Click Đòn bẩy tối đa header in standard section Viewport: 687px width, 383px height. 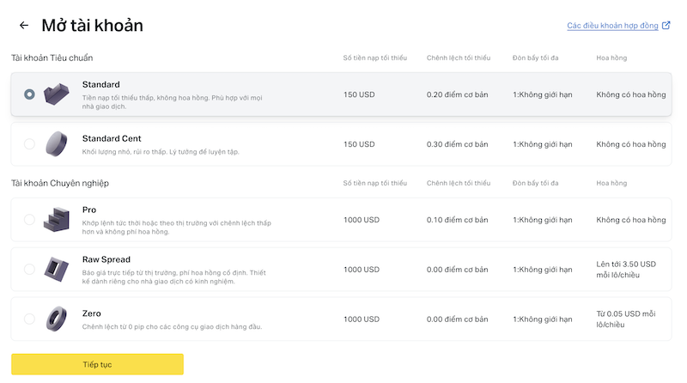coord(535,58)
